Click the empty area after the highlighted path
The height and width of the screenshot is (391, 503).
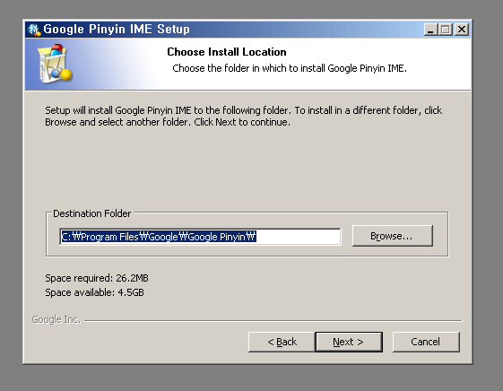(x=299, y=237)
